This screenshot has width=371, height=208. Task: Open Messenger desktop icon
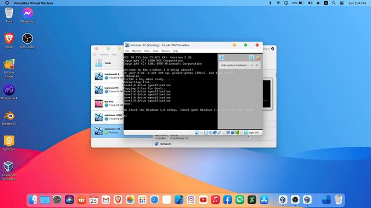[27, 15]
